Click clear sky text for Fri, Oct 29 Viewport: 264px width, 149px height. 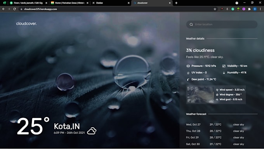point(238,138)
